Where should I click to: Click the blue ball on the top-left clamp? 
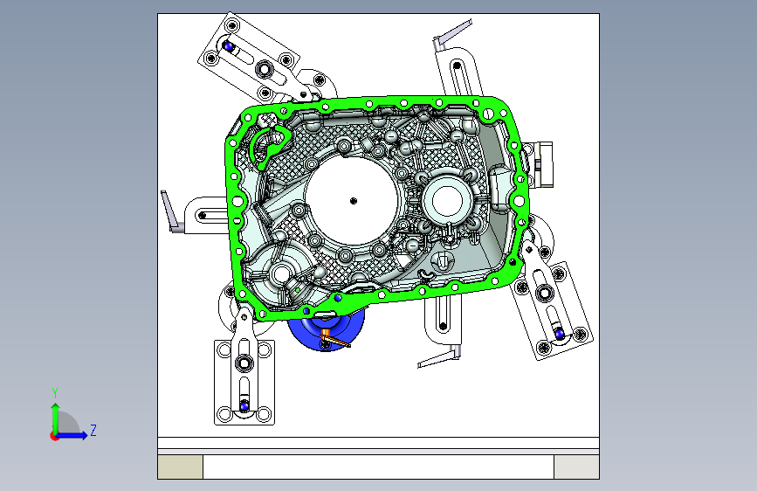[x=229, y=47]
